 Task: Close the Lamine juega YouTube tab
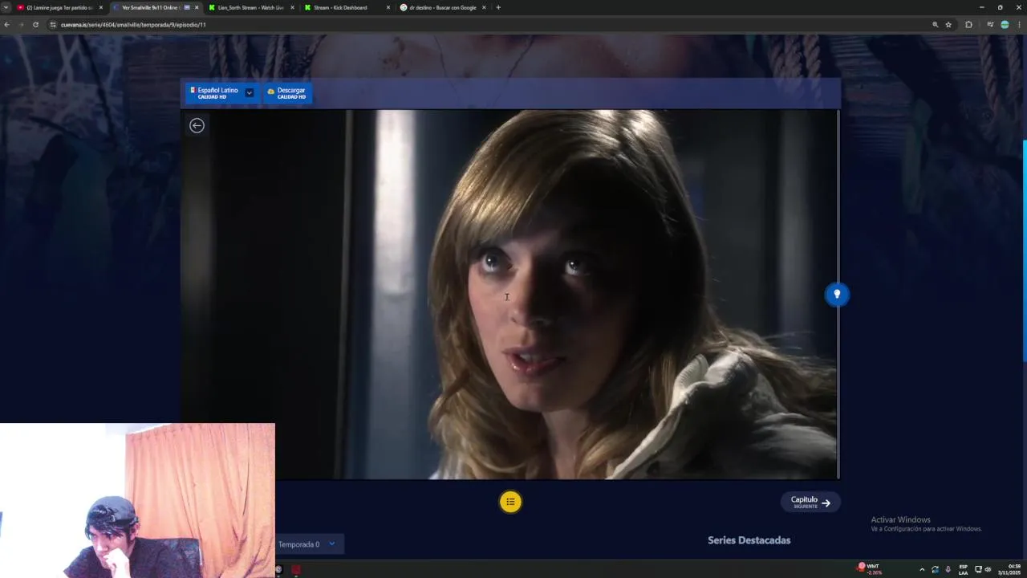click(x=101, y=7)
